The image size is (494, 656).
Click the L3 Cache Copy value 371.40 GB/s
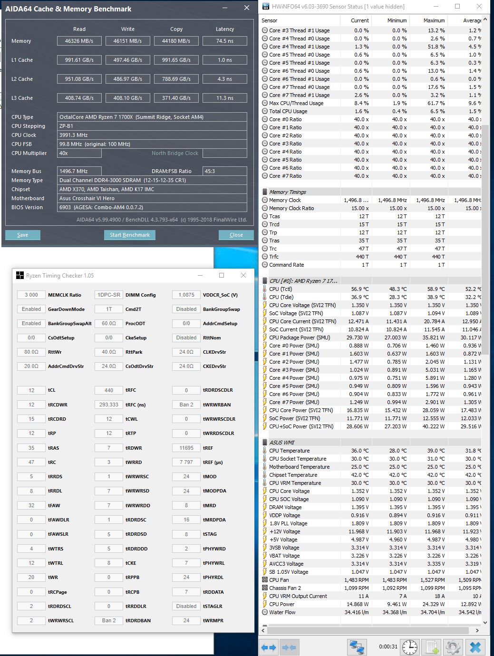click(x=176, y=98)
